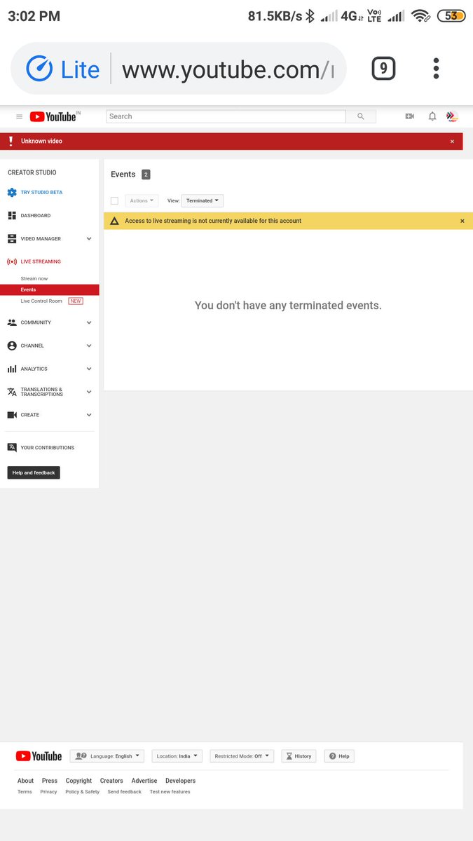Click the Create camera icon in sidebar
The image size is (473, 841).
click(12, 415)
